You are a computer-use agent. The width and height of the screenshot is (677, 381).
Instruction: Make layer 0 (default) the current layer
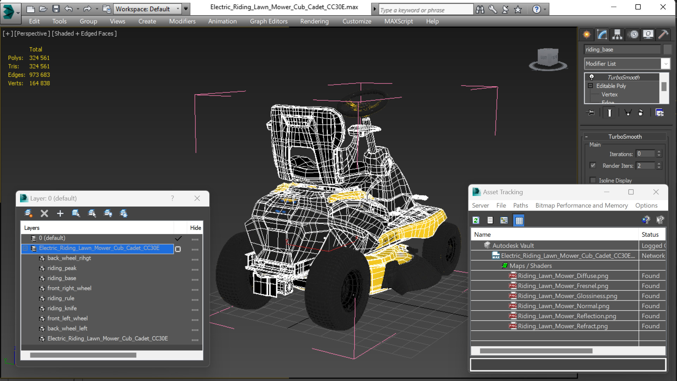[178, 238]
